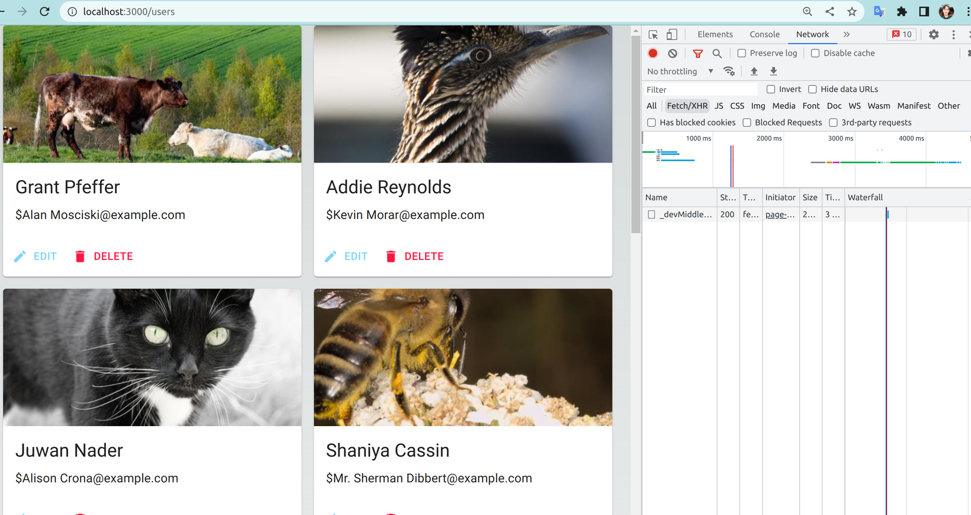971x515 pixels.
Task: Click EDIT on Grant Pfeffer's card
Action: (x=35, y=256)
